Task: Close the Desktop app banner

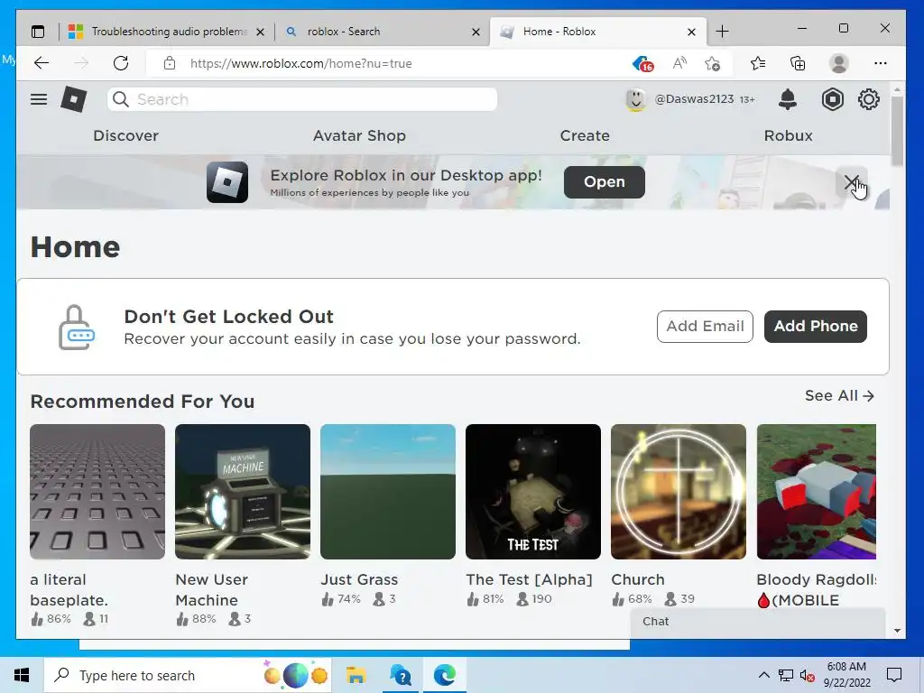Action: click(x=852, y=182)
